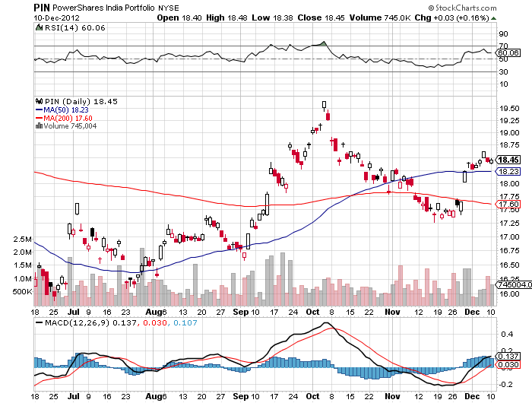Click the candlestick icon beside PIN (Daily)
This screenshot has width=532, height=403.
(39, 101)
